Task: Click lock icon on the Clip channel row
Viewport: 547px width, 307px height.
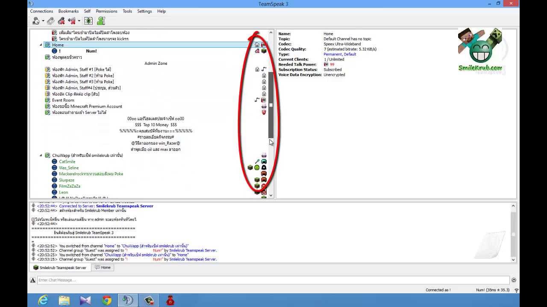Action: point(264,94)
